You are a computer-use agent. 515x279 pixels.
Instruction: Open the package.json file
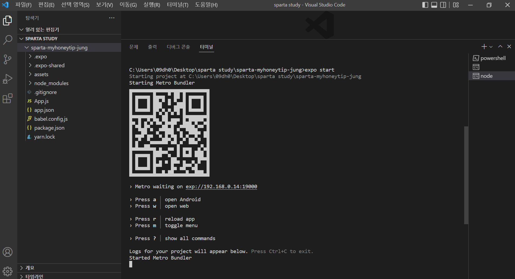tap(69, 128)
